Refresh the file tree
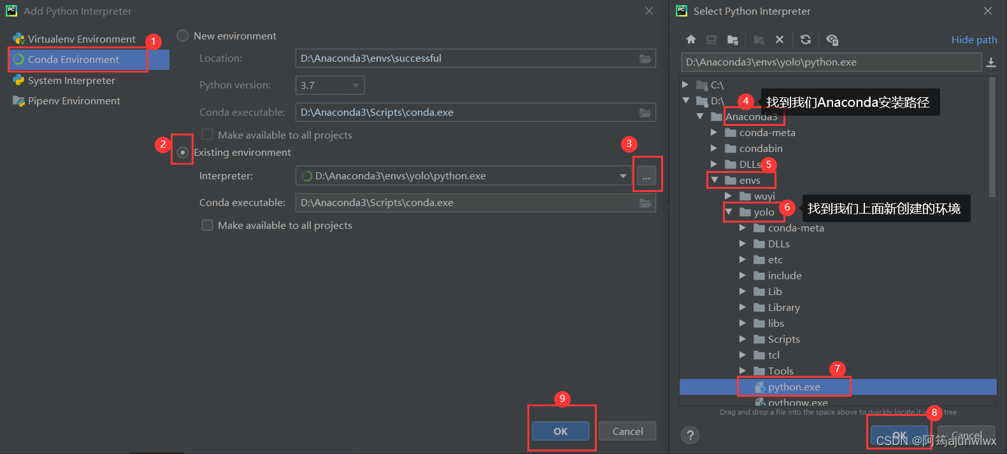The width and height of the screenshot is (1007, 454). coord(806,39)
